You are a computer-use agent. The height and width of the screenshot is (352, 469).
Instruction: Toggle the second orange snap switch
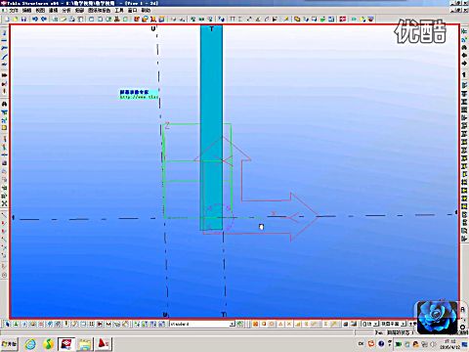point(264,324)
